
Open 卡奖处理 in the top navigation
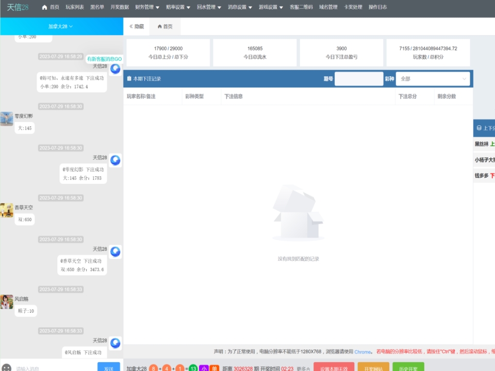coord(353,7)
